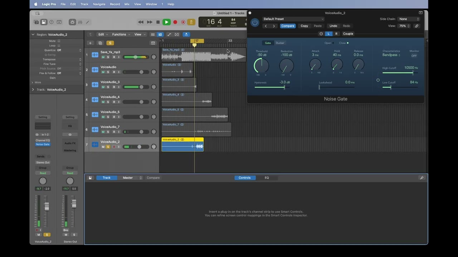The image size is (458, 257).
Task: Select the Master tab in Smart Controls
Action: tap(128, 178)
